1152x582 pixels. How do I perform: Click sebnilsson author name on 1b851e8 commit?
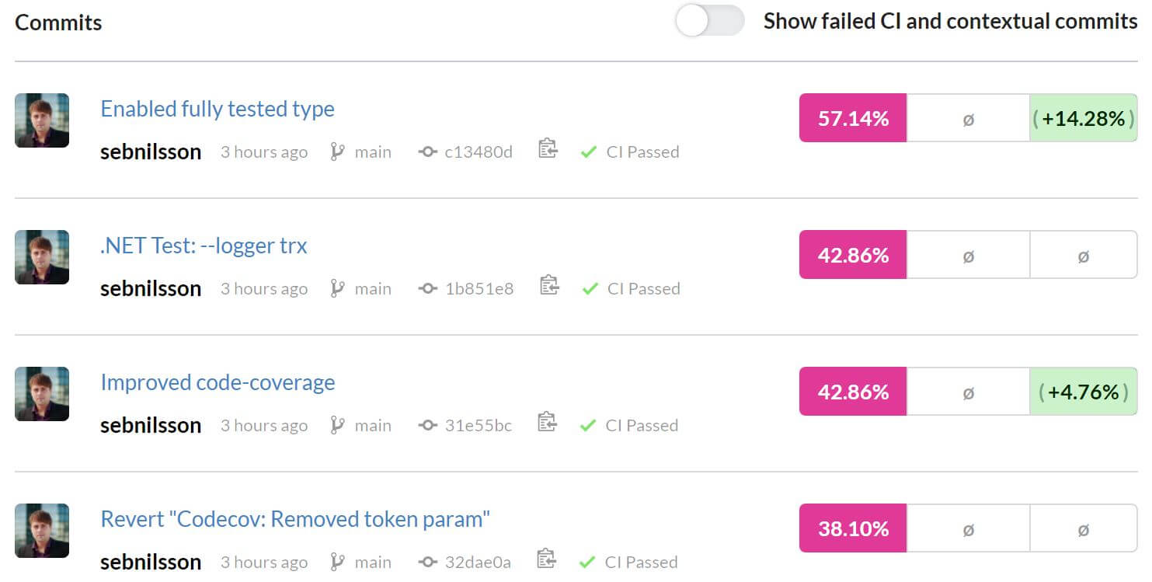(151, 288)
